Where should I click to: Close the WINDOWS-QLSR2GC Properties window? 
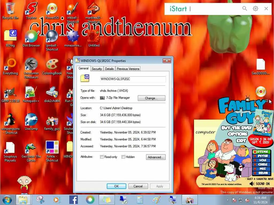click(167, 61)
